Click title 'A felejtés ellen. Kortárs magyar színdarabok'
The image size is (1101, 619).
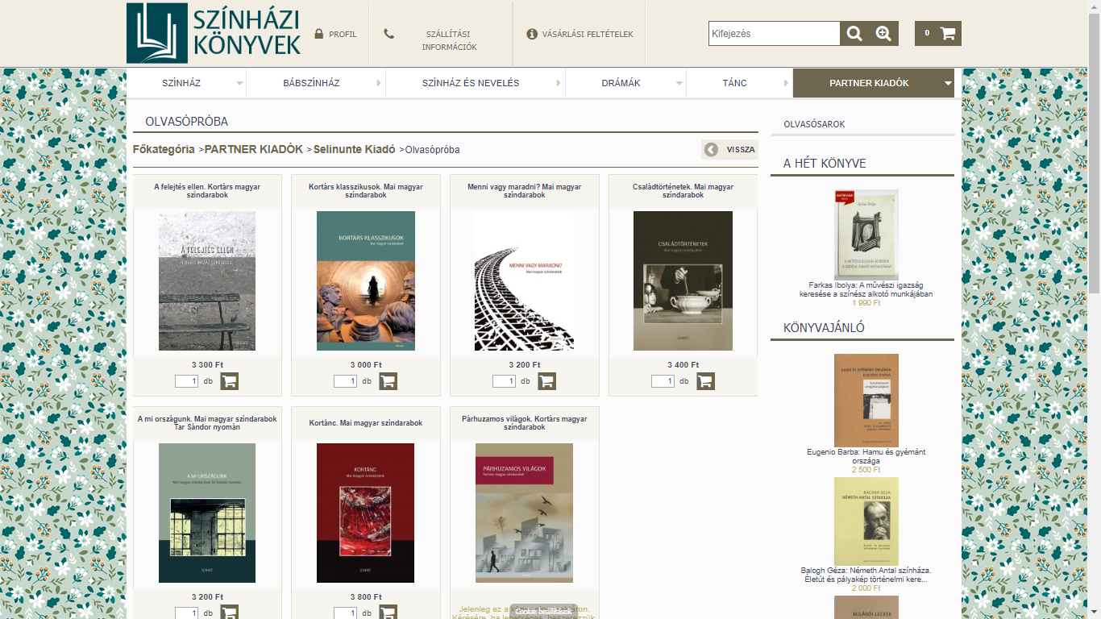point(207,191)
